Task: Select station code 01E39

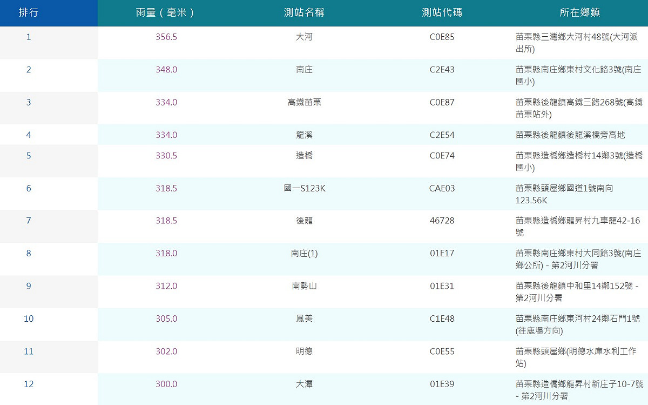Action: point(442,384)
